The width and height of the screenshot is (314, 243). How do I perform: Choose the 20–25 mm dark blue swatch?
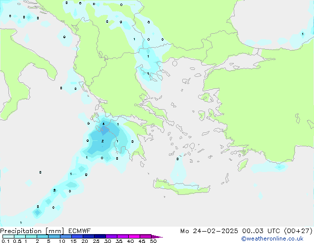pos(88,237)
